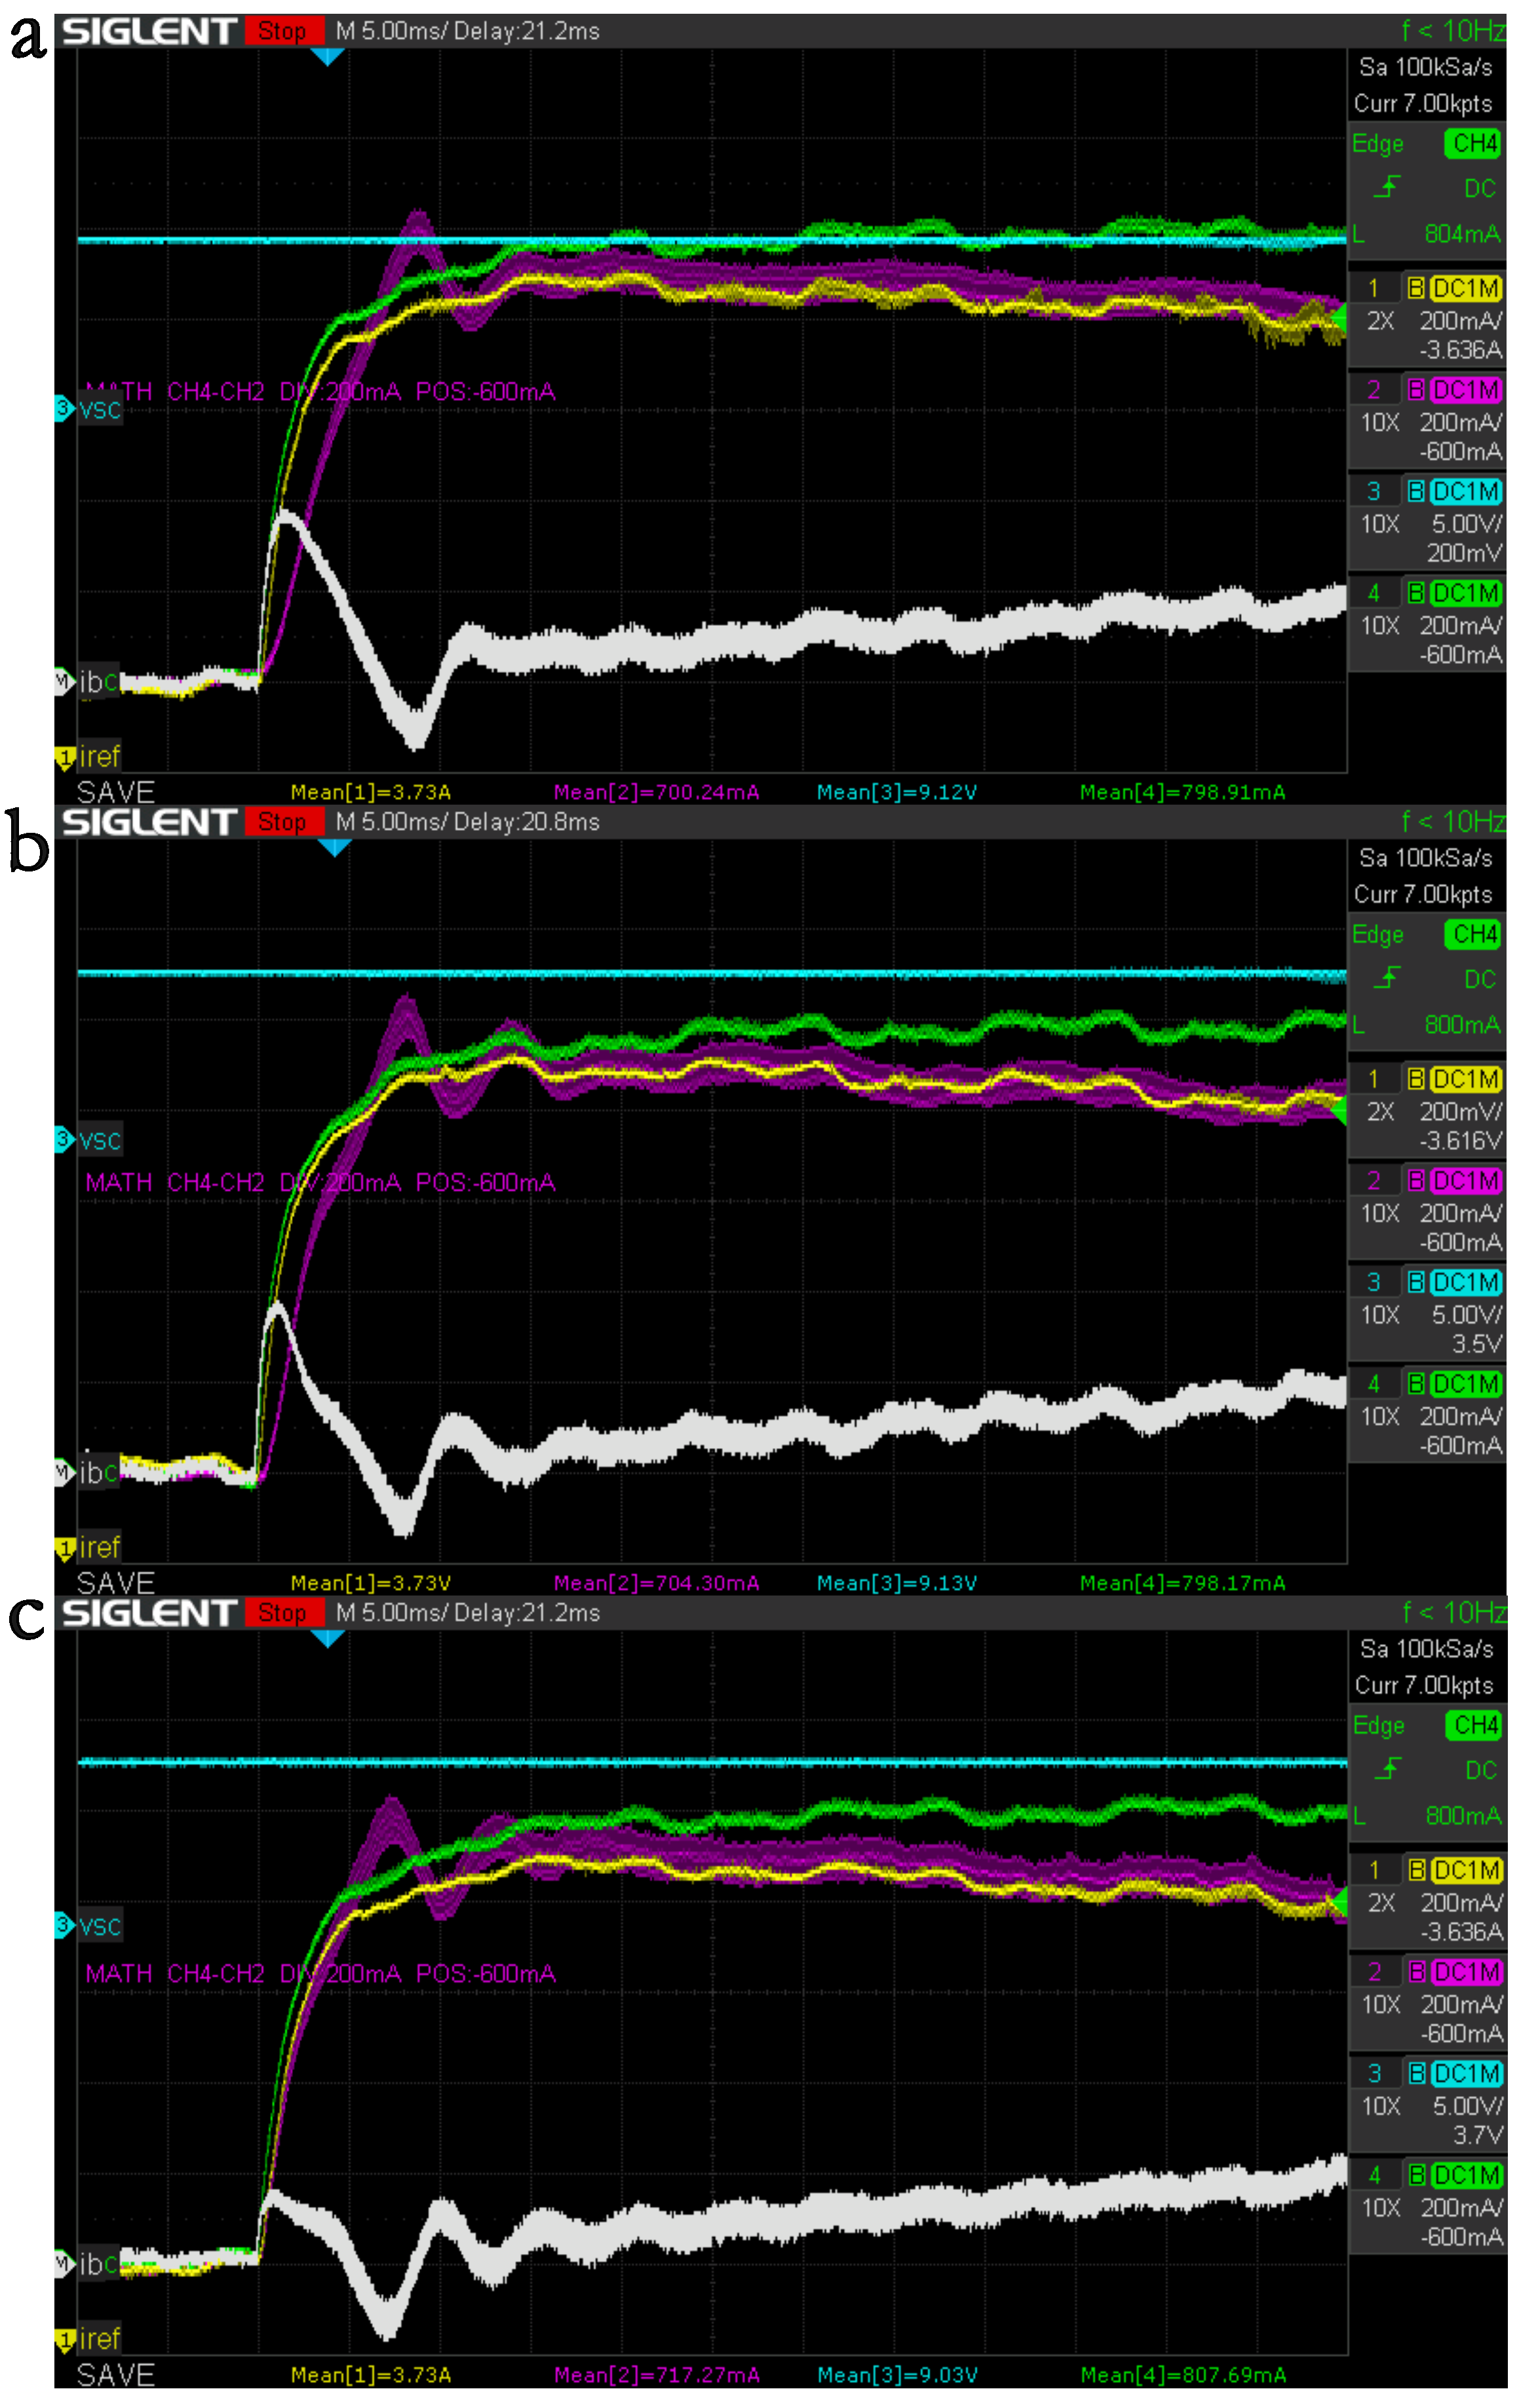Click the red Stop indicator in the middle capture

click(x=284, y=822)
